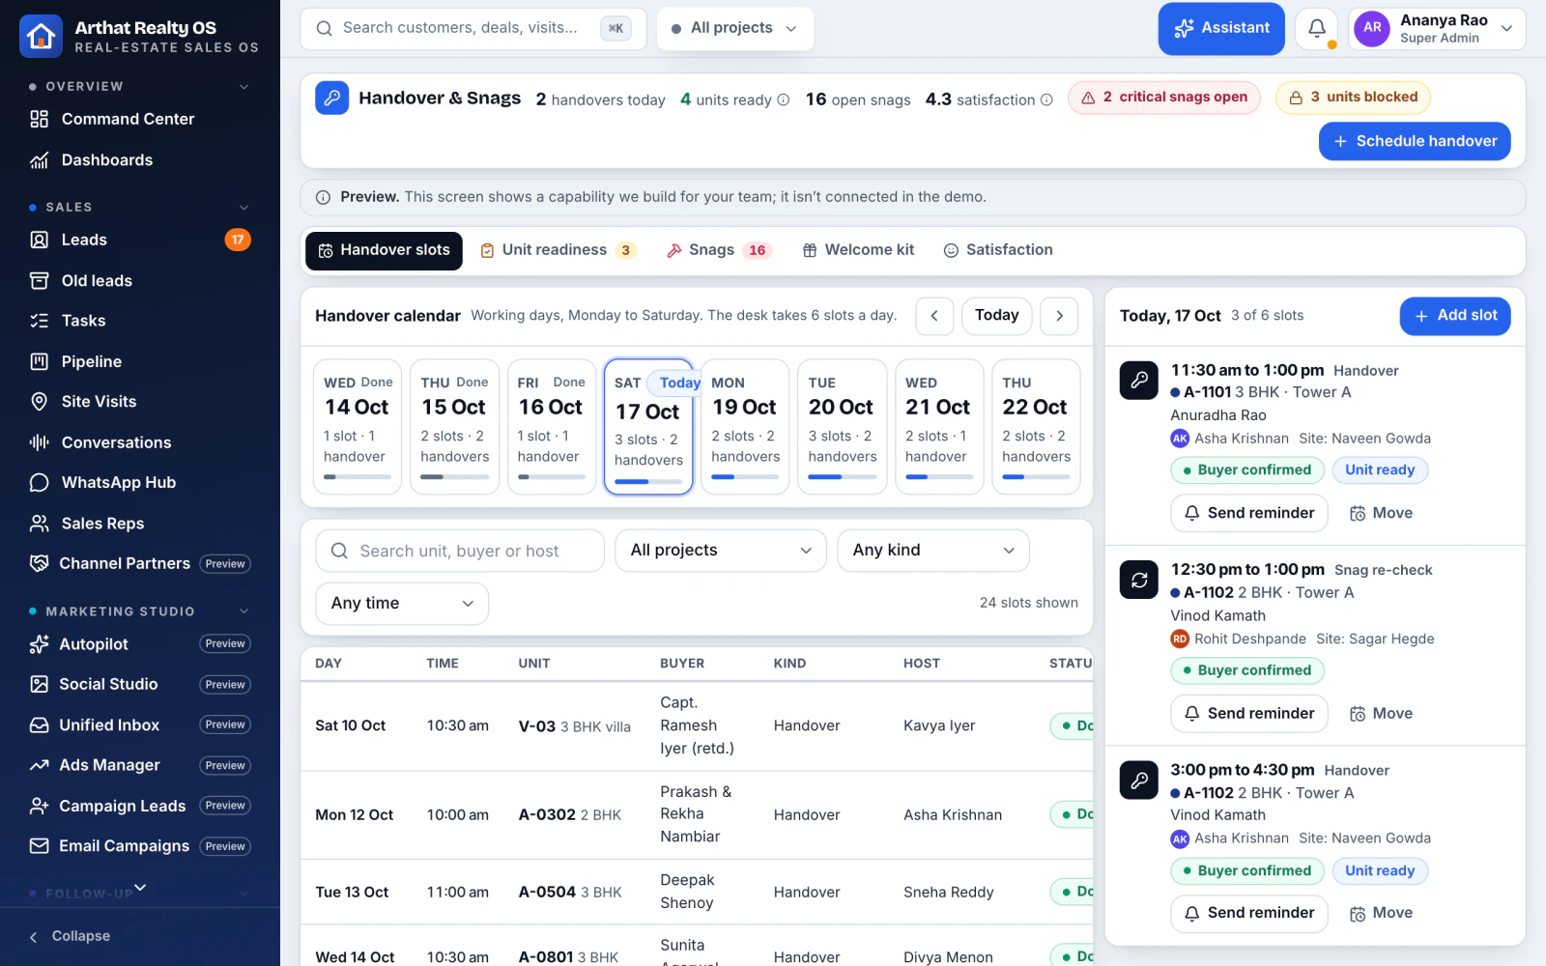The width and height of the screenshot is (1546, 966).
Task: Collapse the sidebar
Action: (70, 936)
